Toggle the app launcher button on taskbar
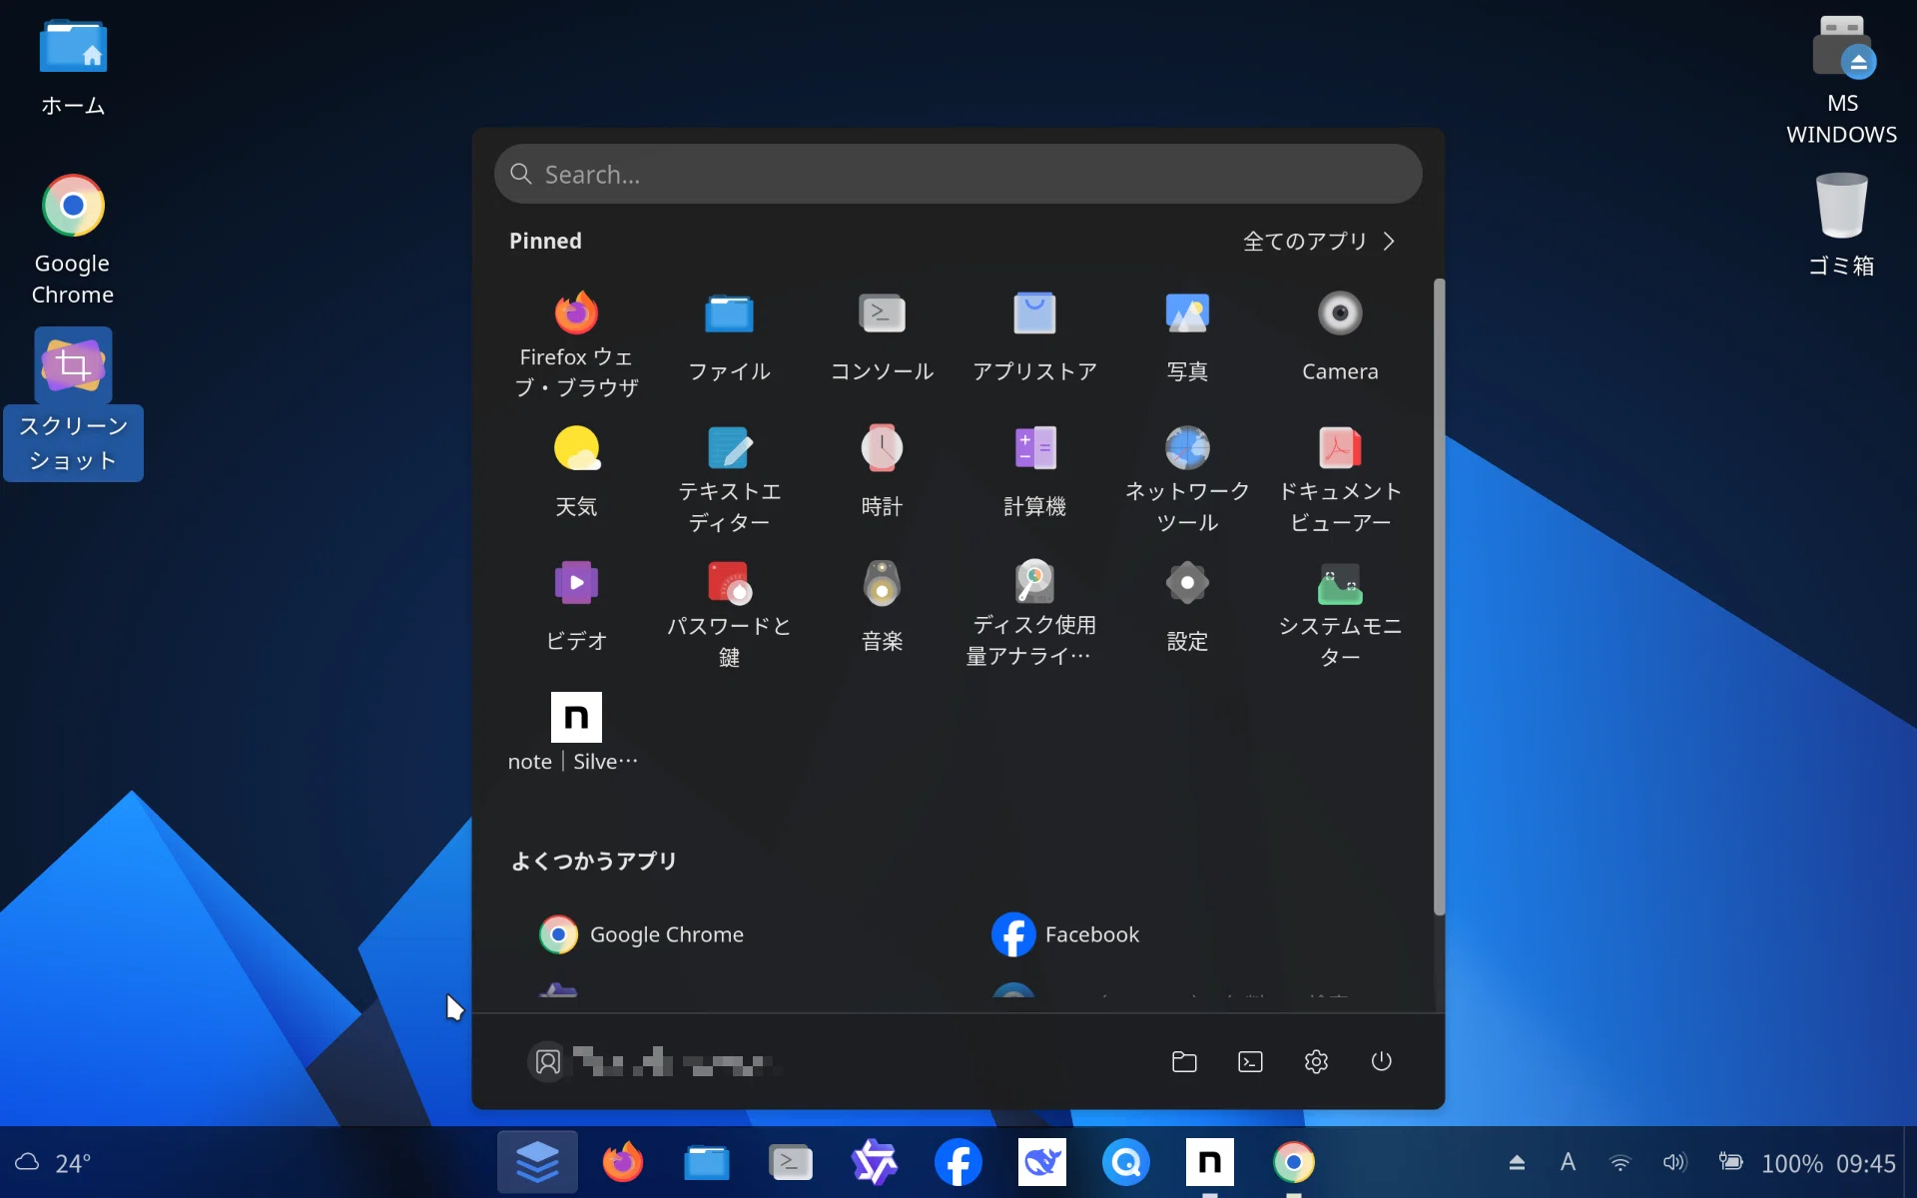Screen dimensions: 1917x1198 (x=537, y=1162)
